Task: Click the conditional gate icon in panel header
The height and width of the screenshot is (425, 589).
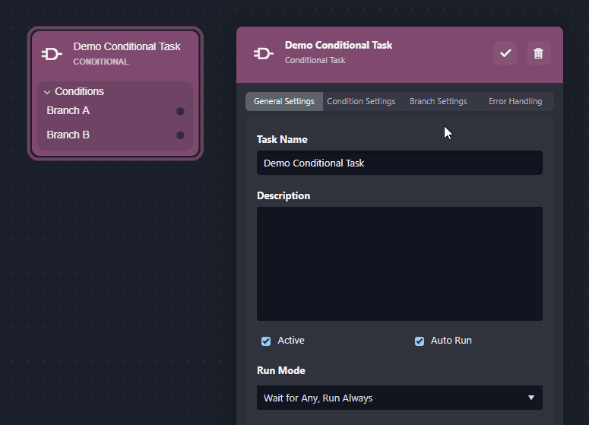Action: click(x=264, y=52)
